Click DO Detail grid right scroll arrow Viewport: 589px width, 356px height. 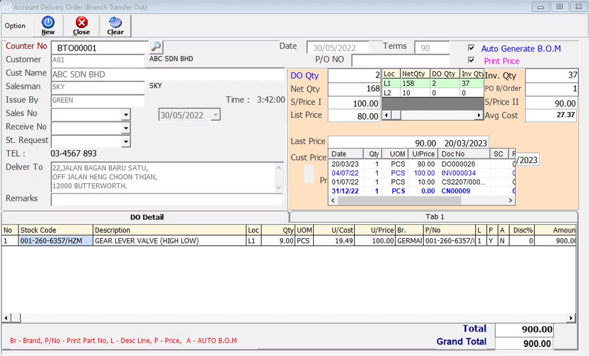571,318
